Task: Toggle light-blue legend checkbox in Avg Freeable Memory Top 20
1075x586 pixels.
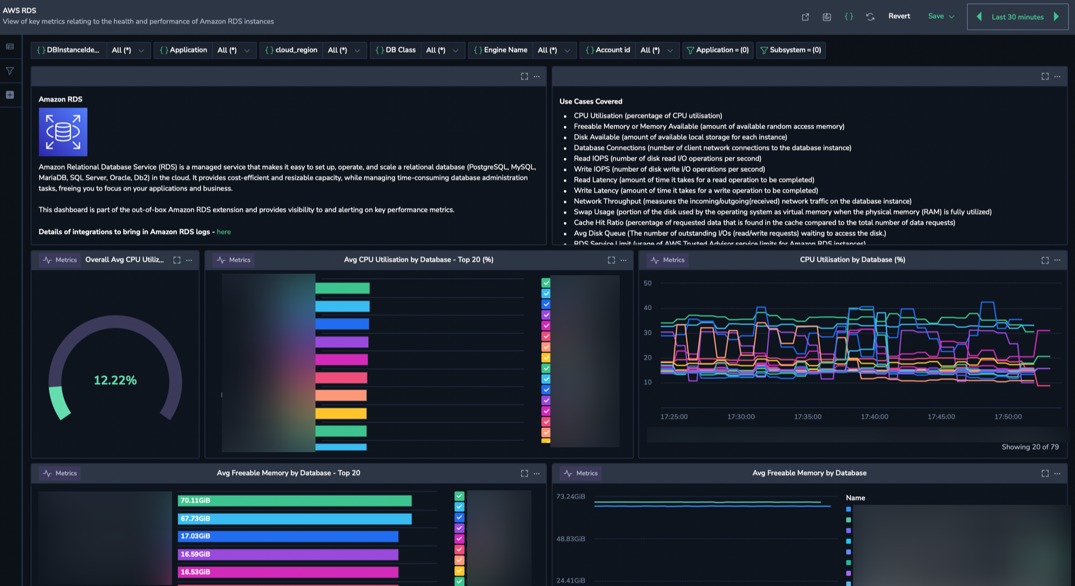Action: tap(459, 506)
